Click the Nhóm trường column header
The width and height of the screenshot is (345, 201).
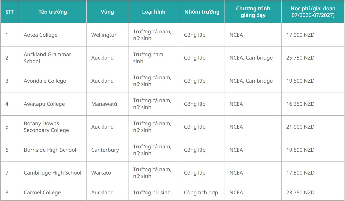[x=202, y=12]
